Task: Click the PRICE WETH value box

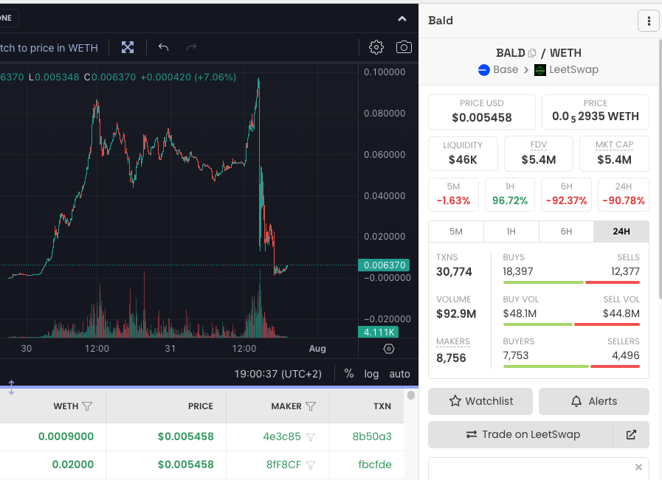Action: click(x=596, y=112)
